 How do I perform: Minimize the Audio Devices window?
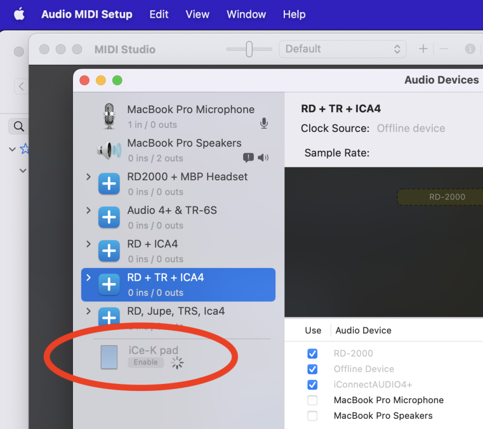[101, 80]
